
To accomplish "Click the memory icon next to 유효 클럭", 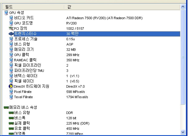I will tap(11, 129).
